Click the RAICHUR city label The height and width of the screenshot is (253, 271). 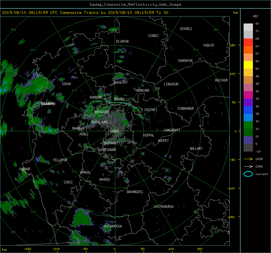coord(221,80)
